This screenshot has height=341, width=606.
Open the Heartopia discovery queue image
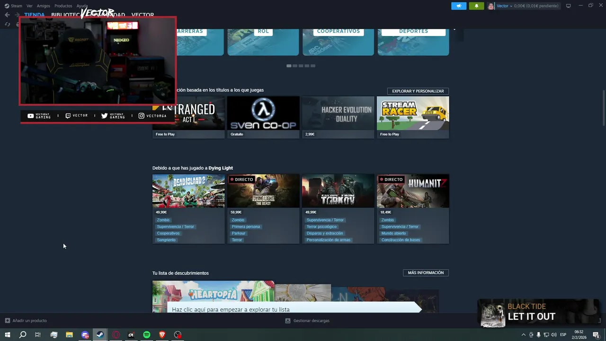(x=213, y=291)
